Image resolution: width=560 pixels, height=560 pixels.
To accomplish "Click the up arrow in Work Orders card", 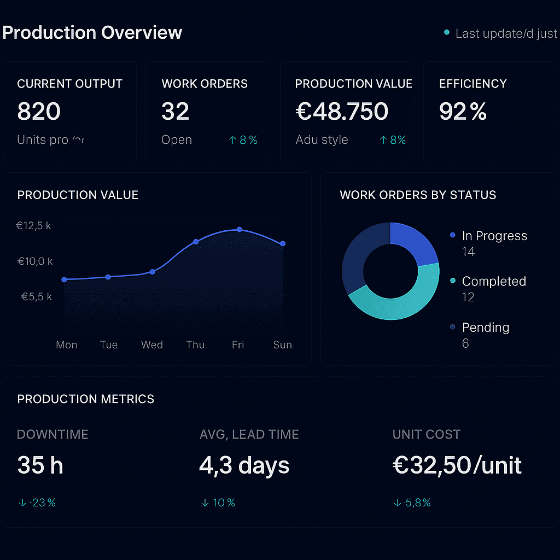I will pyautogui.click(x=232, y=141).
